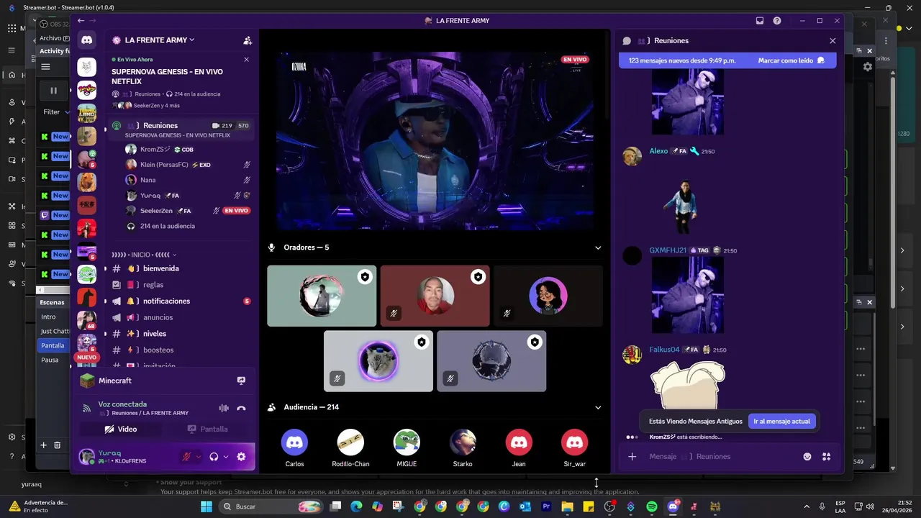Open the emoji picker in chat
921x518 pixels.
tap(807, 456)
